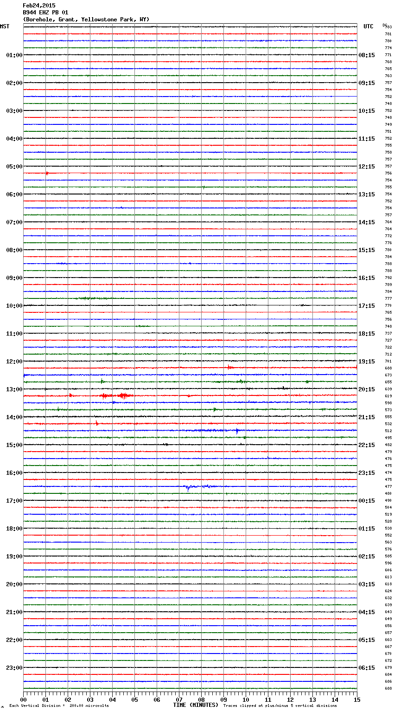The image size is (394, 712).
Task: Select the 05:00 MST hour label
Action: click(x=14, y=167)
